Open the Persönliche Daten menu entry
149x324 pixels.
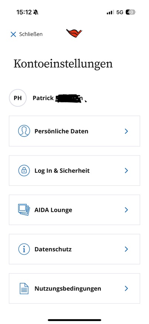pos(74,131)
